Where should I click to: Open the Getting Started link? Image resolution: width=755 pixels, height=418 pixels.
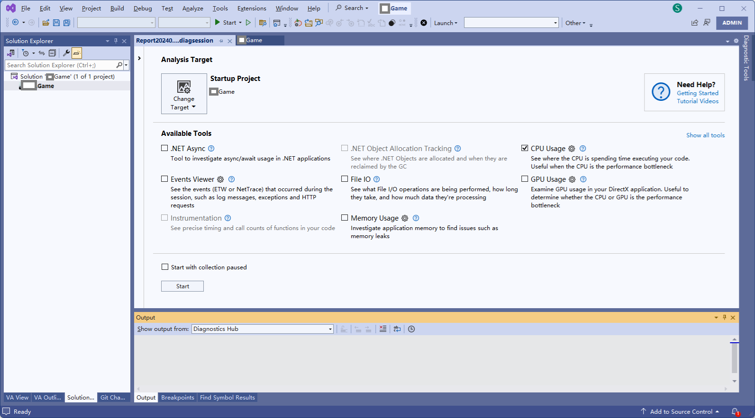pyautogui.click(x=698, y=93)
